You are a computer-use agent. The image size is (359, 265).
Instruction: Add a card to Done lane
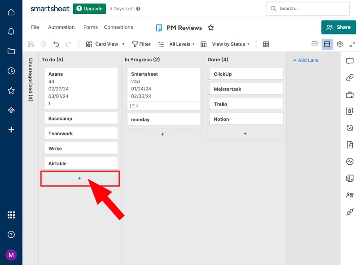245,134
